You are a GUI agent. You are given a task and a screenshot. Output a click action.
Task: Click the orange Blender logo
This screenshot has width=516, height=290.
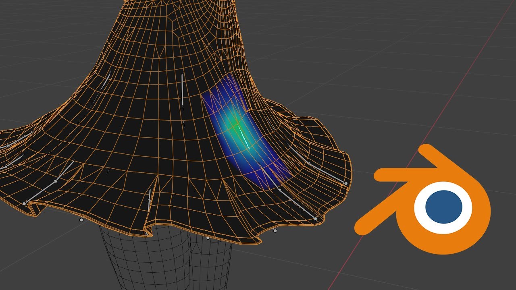(x=423, y=199)
